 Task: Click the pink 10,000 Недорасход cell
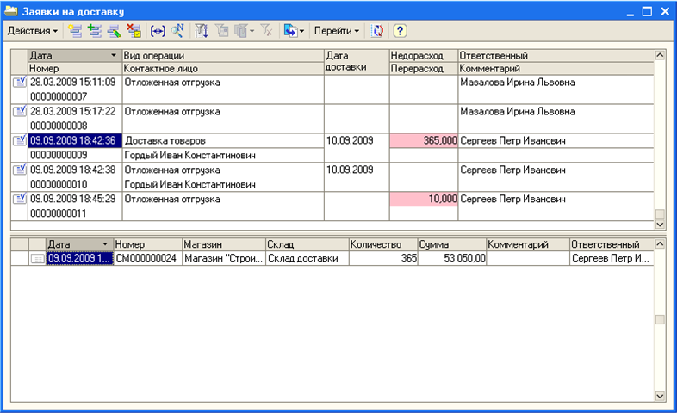424,199
